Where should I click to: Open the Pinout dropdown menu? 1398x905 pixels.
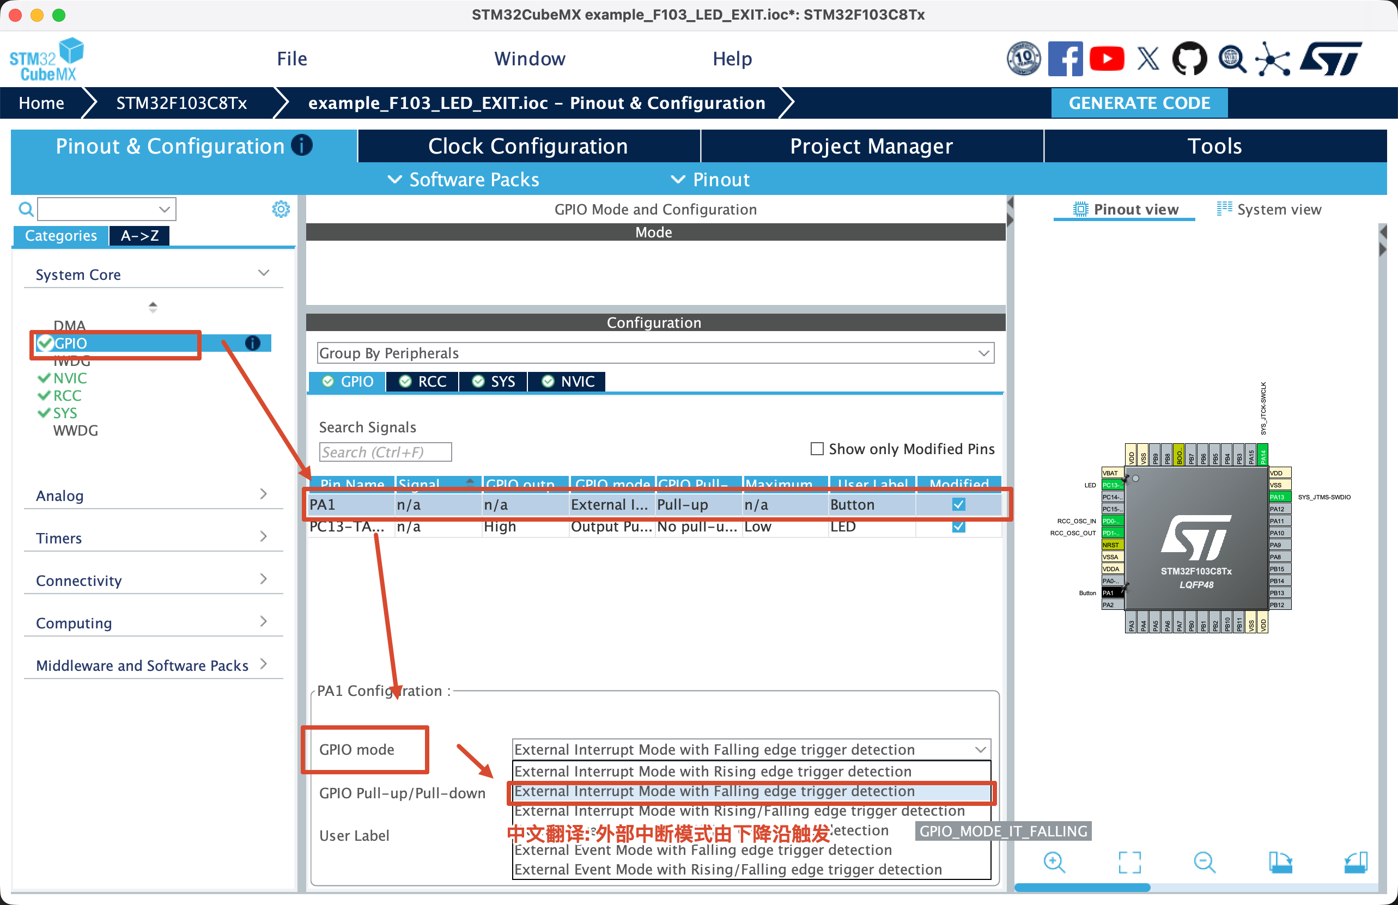pyautogui.click(x=710, y=179)
